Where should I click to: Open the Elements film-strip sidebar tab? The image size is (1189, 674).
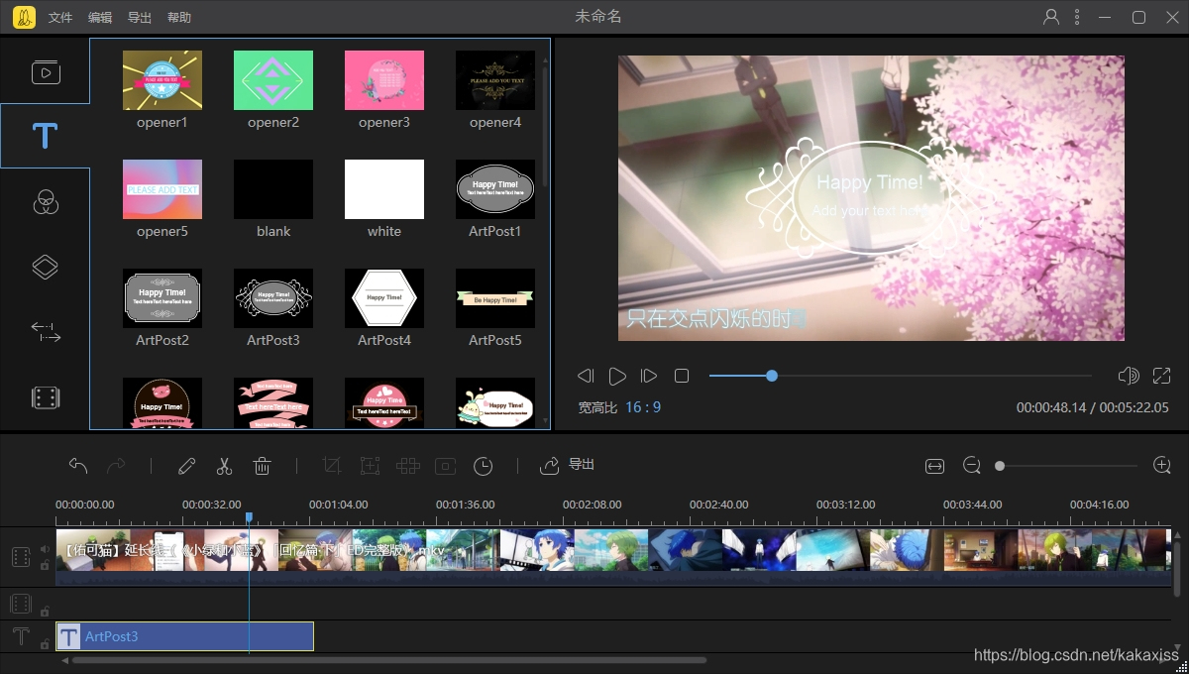pos(45,397)
